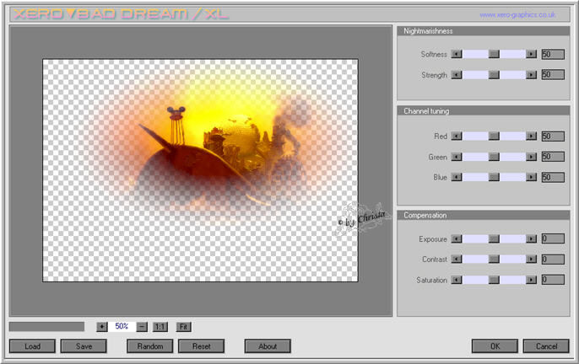Confirm the filter with OK
The height and width of the screenshot is (364, 579).
pos(495,346)
